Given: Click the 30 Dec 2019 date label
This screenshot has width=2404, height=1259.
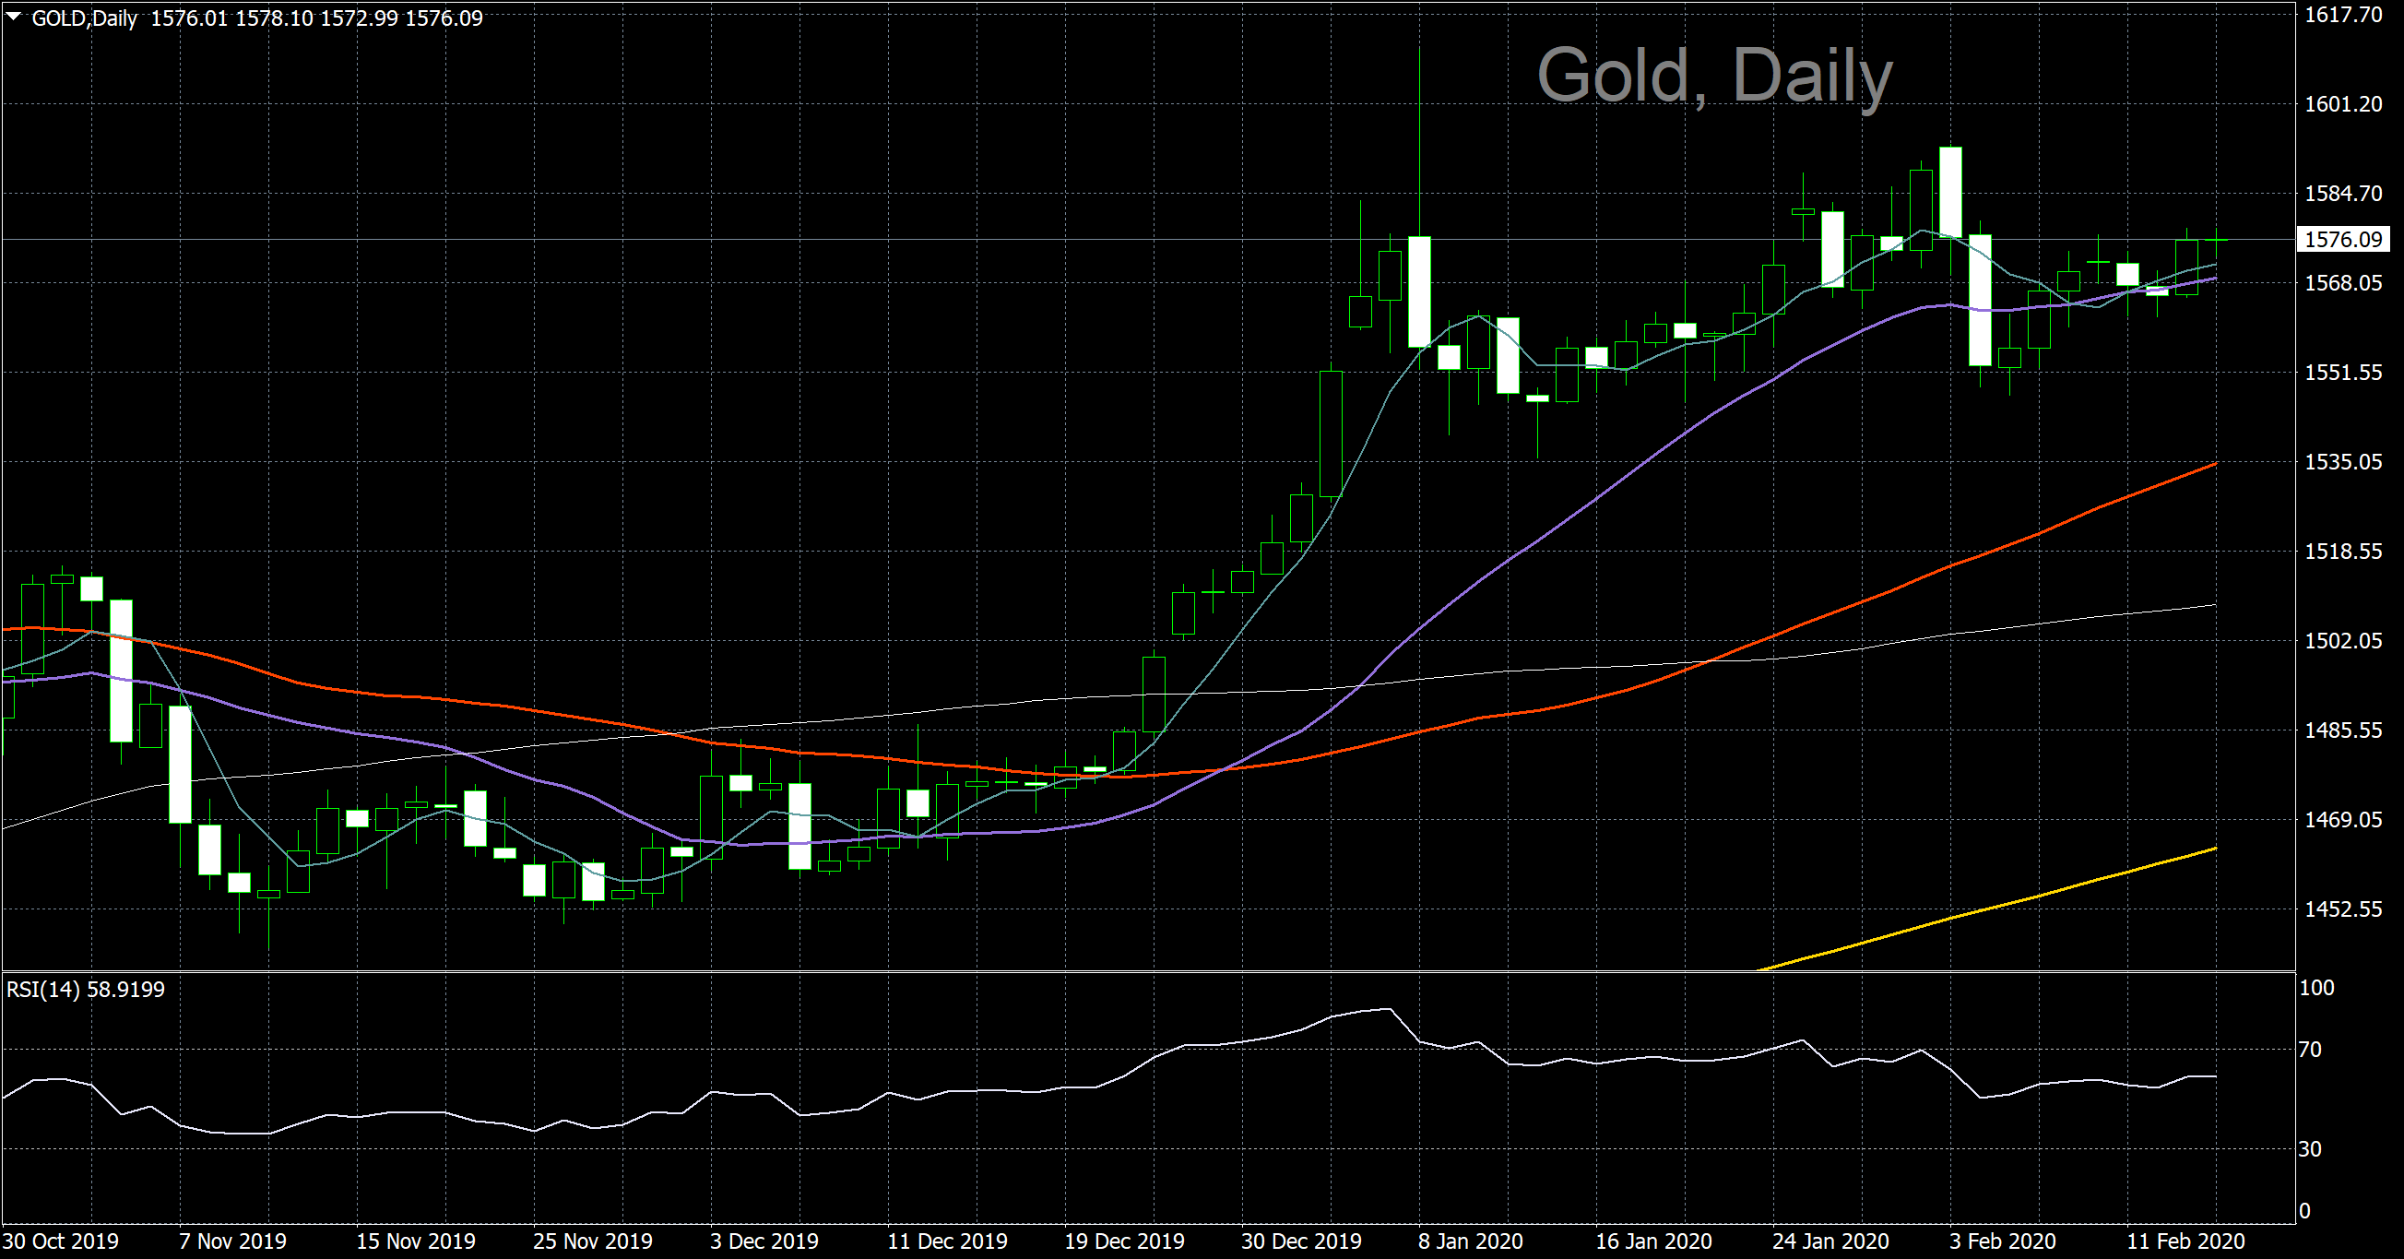Looking at the screenshot, I should tap(1301, 1241).
